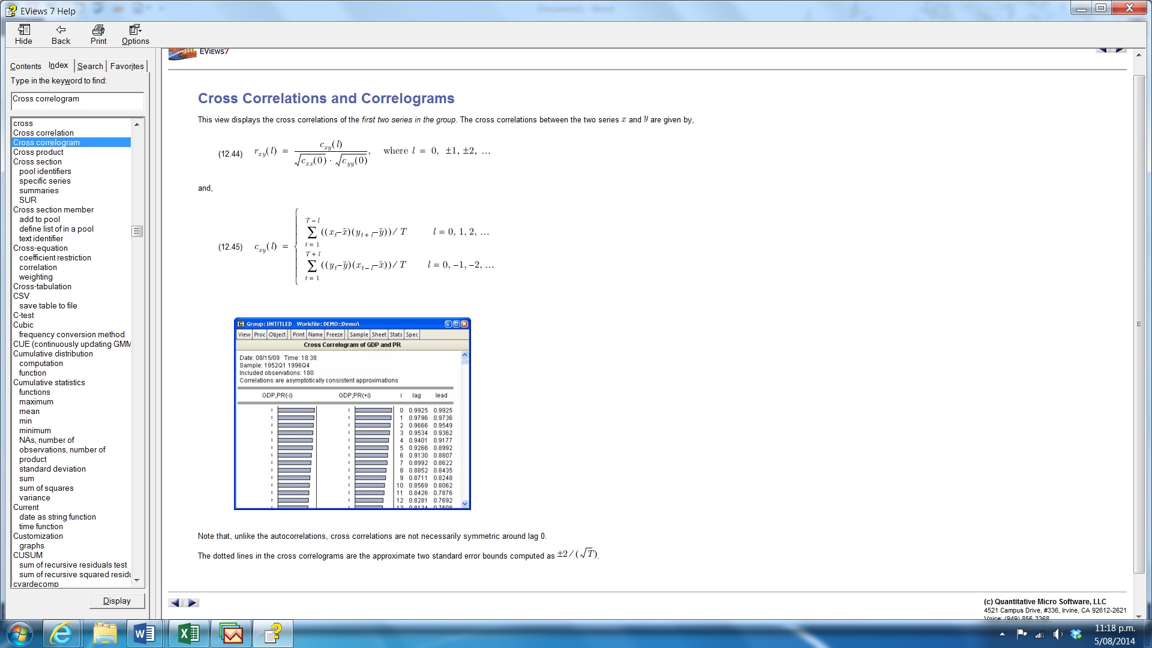Click the Stats tab in group window
Screen dimensions: 1152x648
395,334
